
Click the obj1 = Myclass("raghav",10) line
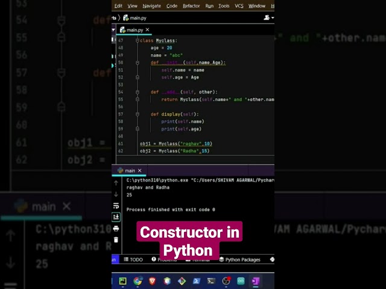176,143
